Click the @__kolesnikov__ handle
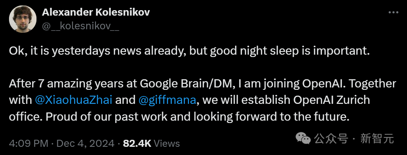407x155 pixels. [80, 26]
